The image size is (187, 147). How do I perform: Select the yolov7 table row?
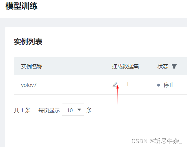100,85
